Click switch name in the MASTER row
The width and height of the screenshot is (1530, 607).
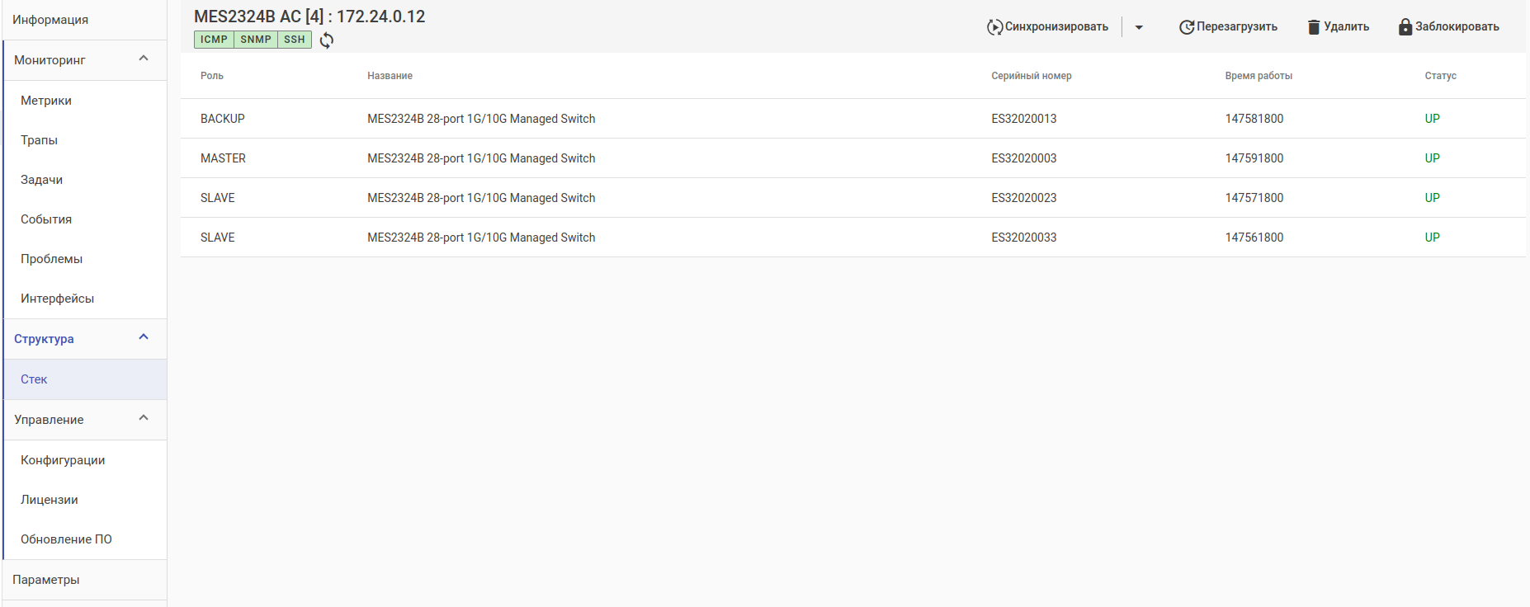pyautogui.click(x=481, y=158)
